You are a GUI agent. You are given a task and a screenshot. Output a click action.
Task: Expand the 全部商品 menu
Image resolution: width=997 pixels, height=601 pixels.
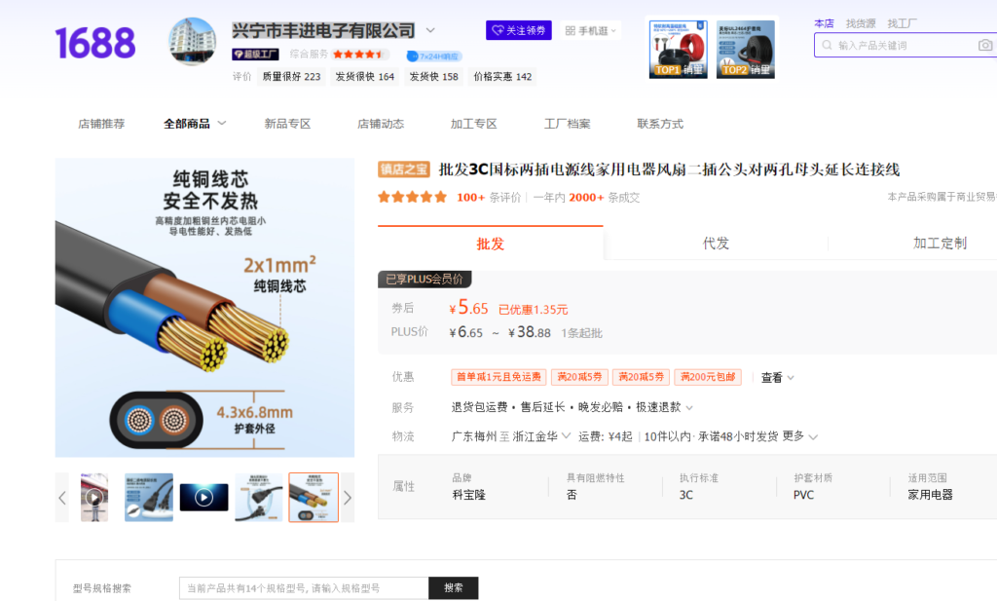pos(195,124)
